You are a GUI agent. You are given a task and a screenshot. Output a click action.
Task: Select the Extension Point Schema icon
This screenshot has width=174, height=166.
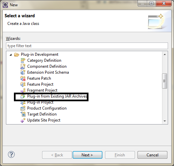click(x=23, y=72)
